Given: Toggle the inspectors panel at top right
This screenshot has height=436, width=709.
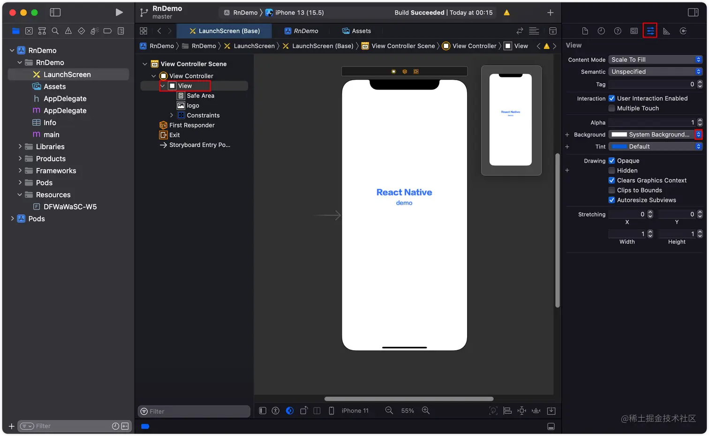Looking at the screenshot, I should pos(693,12).
